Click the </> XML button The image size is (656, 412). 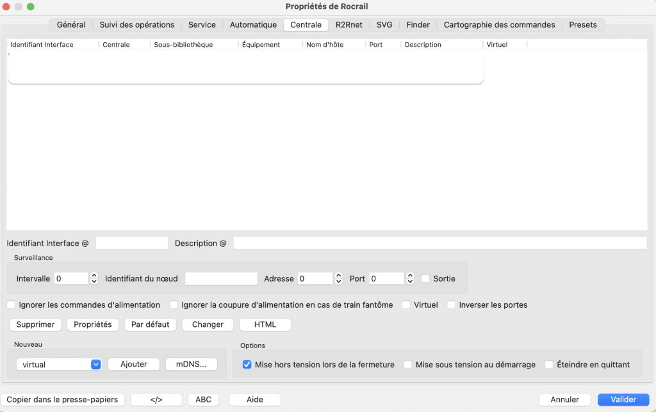(156, 399)
